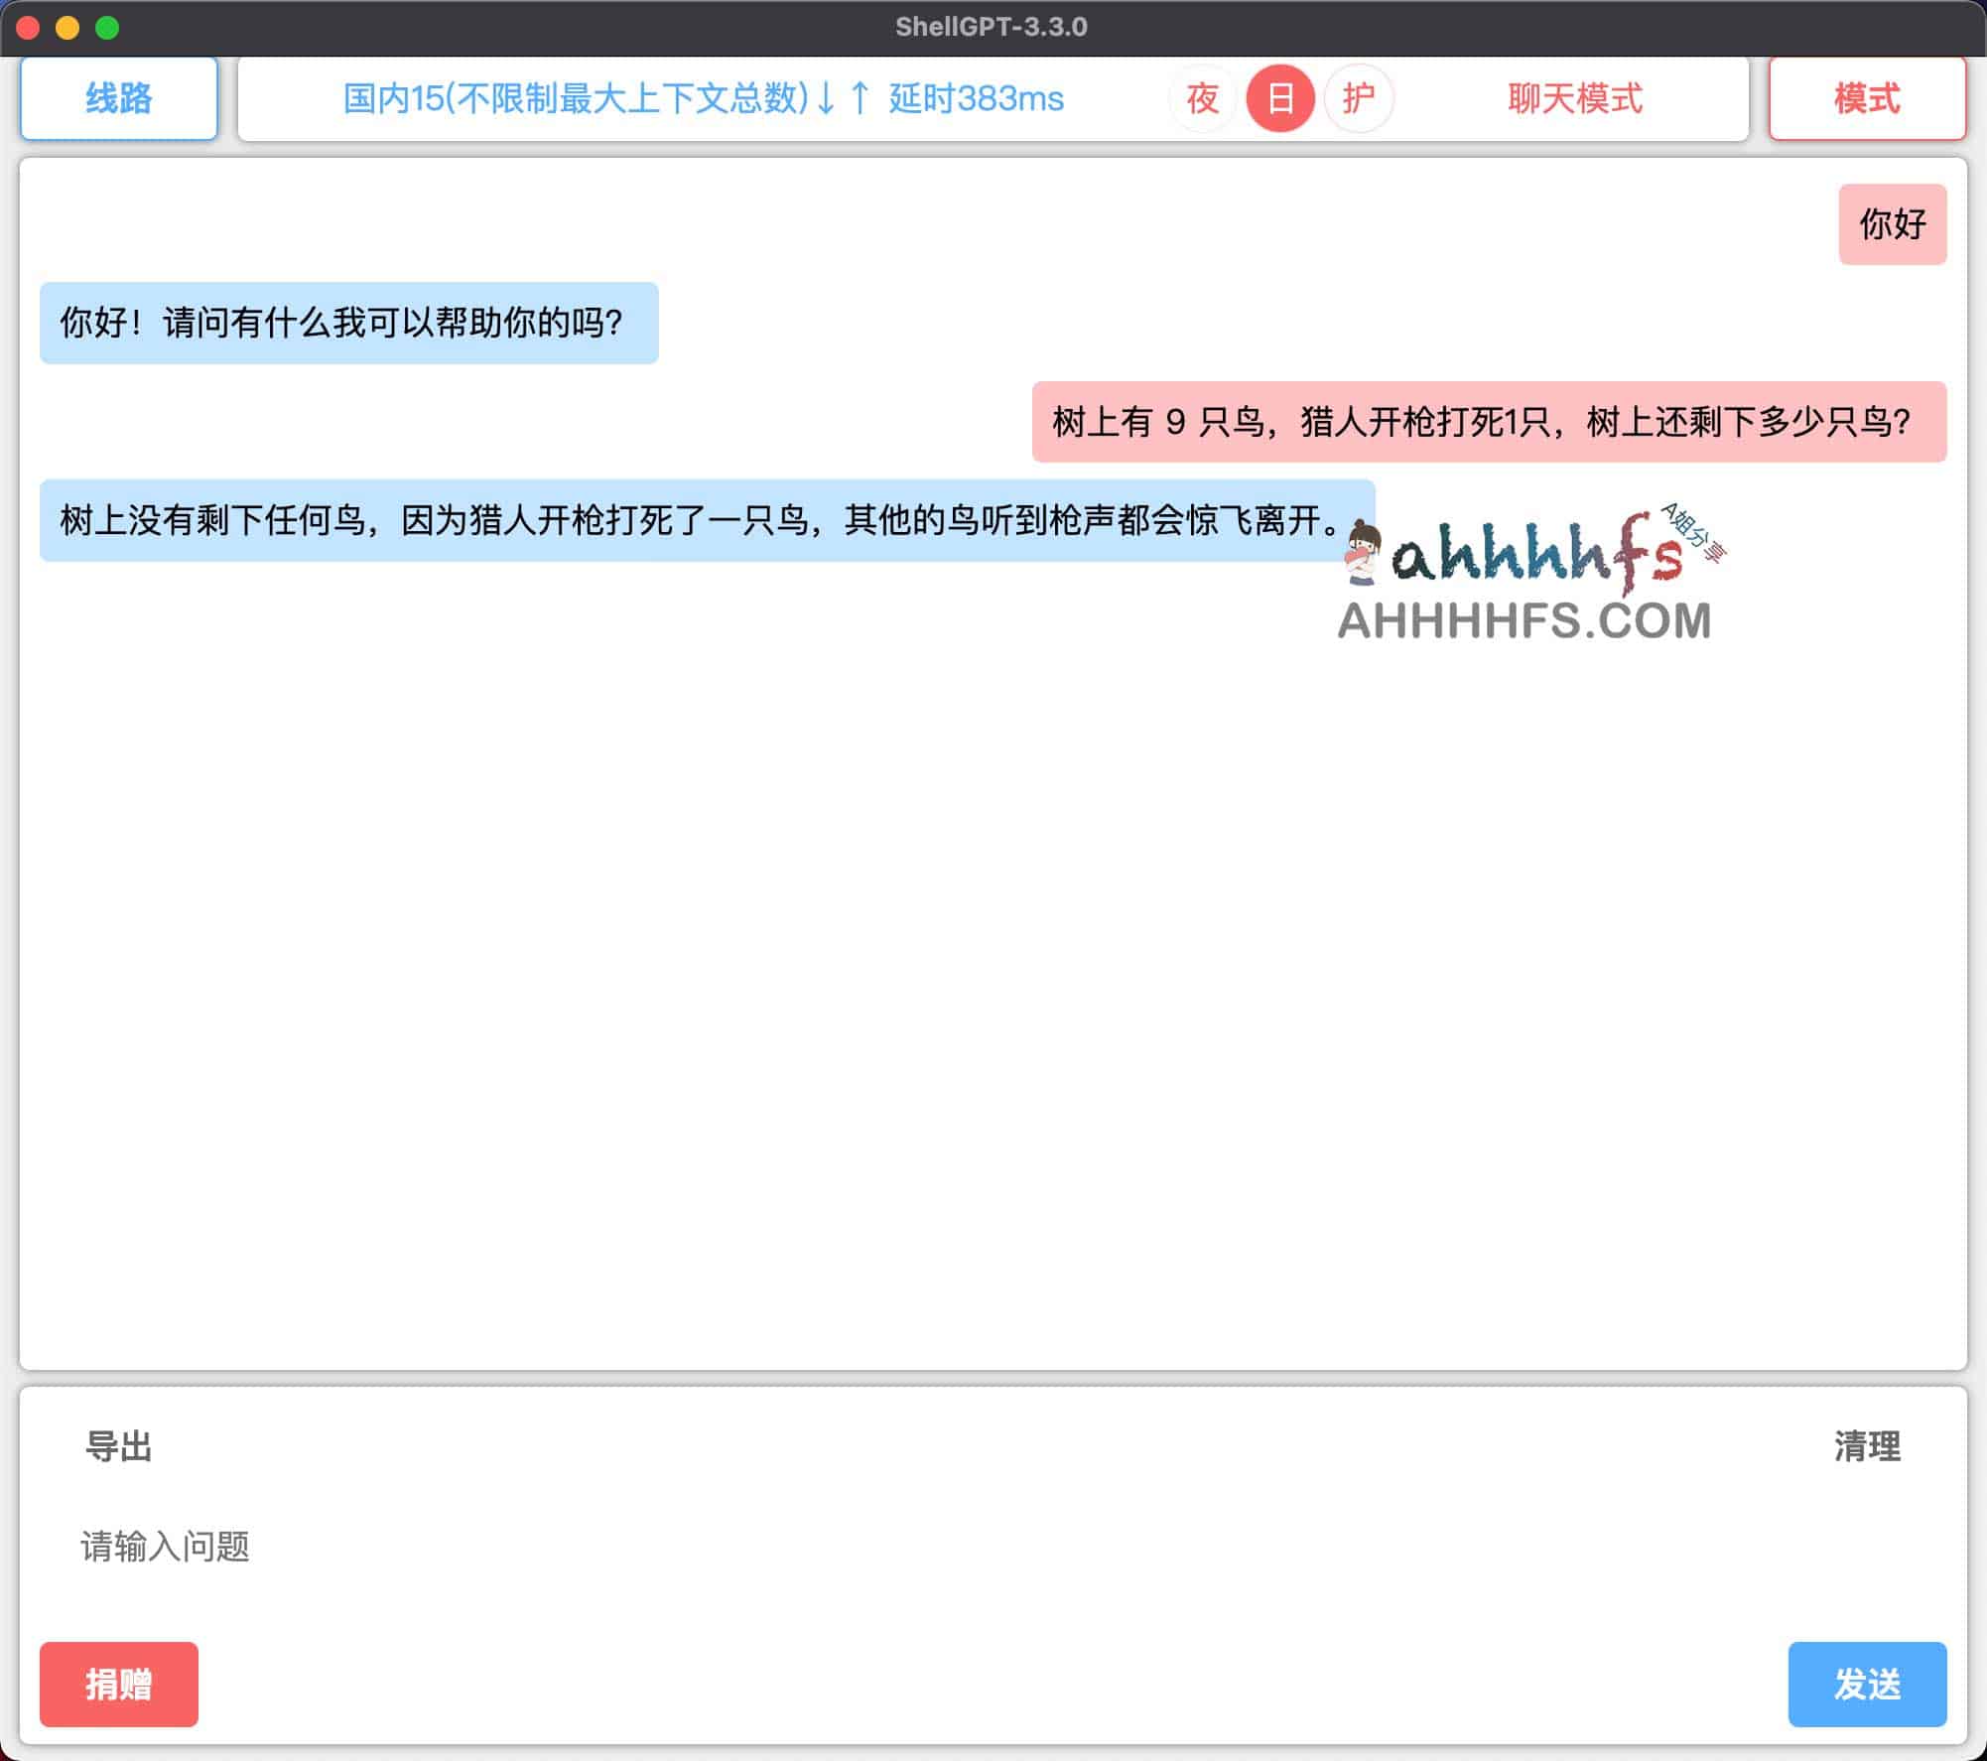
Task: Click the 聊天模式 mode label
Action: click(1575, 98)
